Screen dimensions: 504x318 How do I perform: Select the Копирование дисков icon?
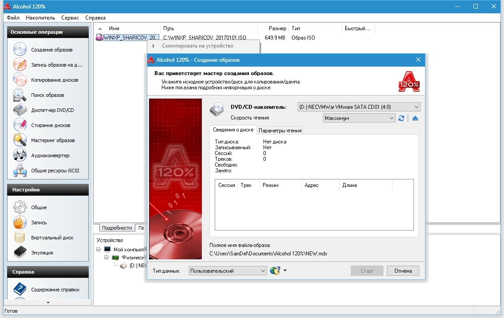coord(20,80)
